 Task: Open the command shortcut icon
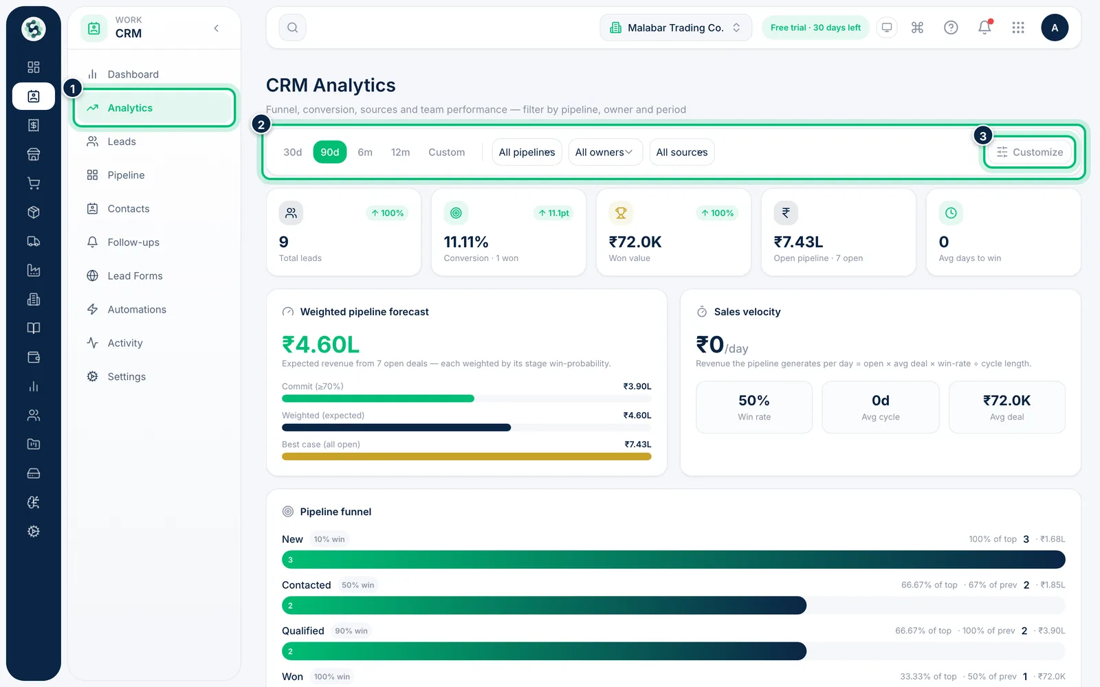[917, 27]
